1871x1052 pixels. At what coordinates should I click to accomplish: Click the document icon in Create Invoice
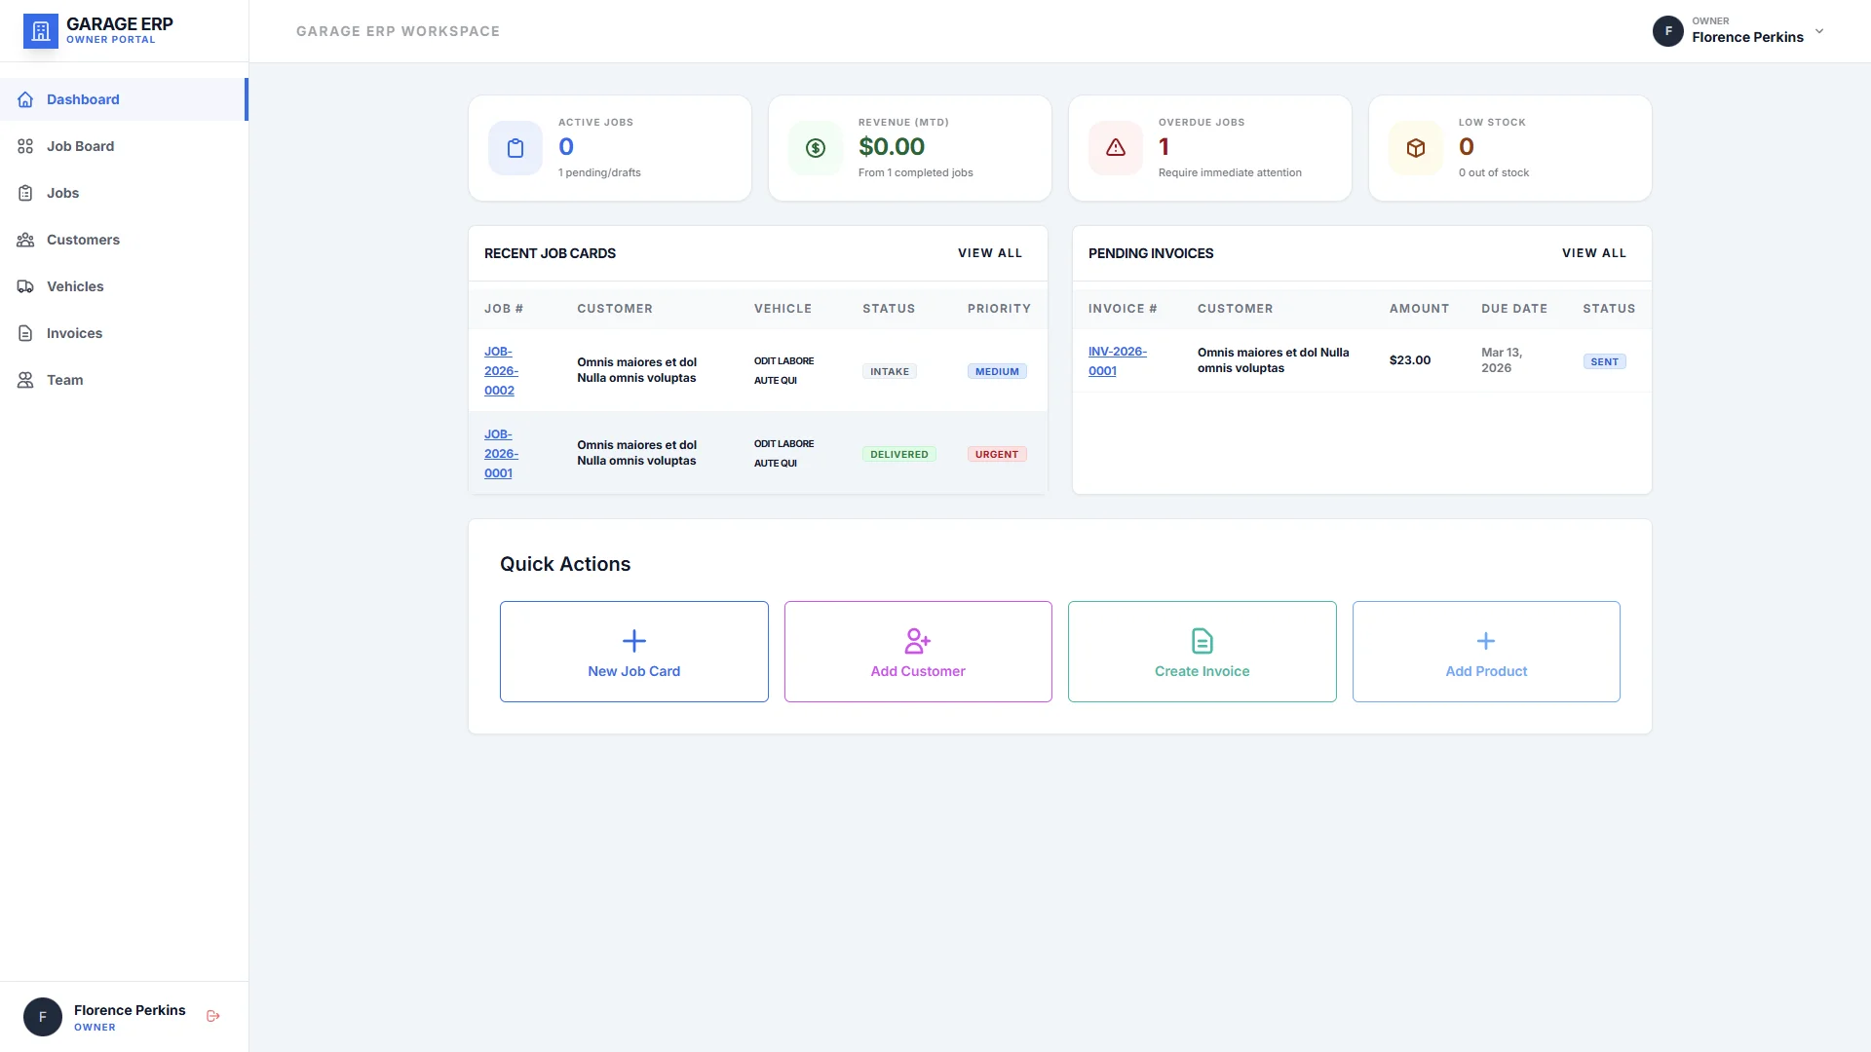(x=1203, y=641)
